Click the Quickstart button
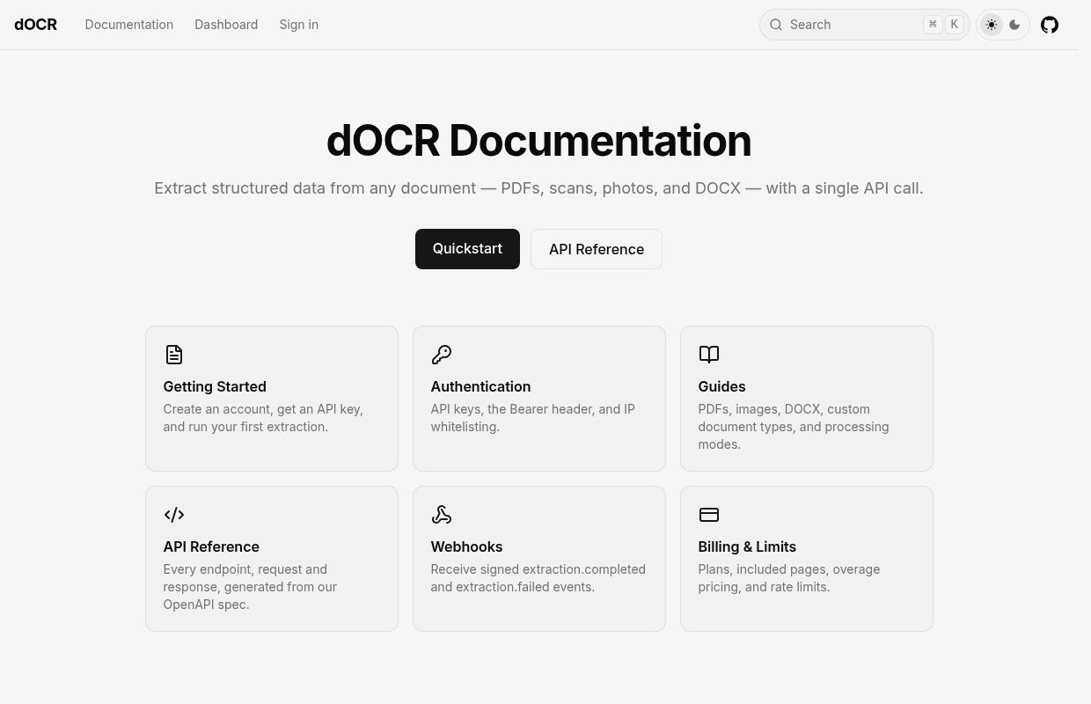Screen dimensions: 1091x704 467,249
